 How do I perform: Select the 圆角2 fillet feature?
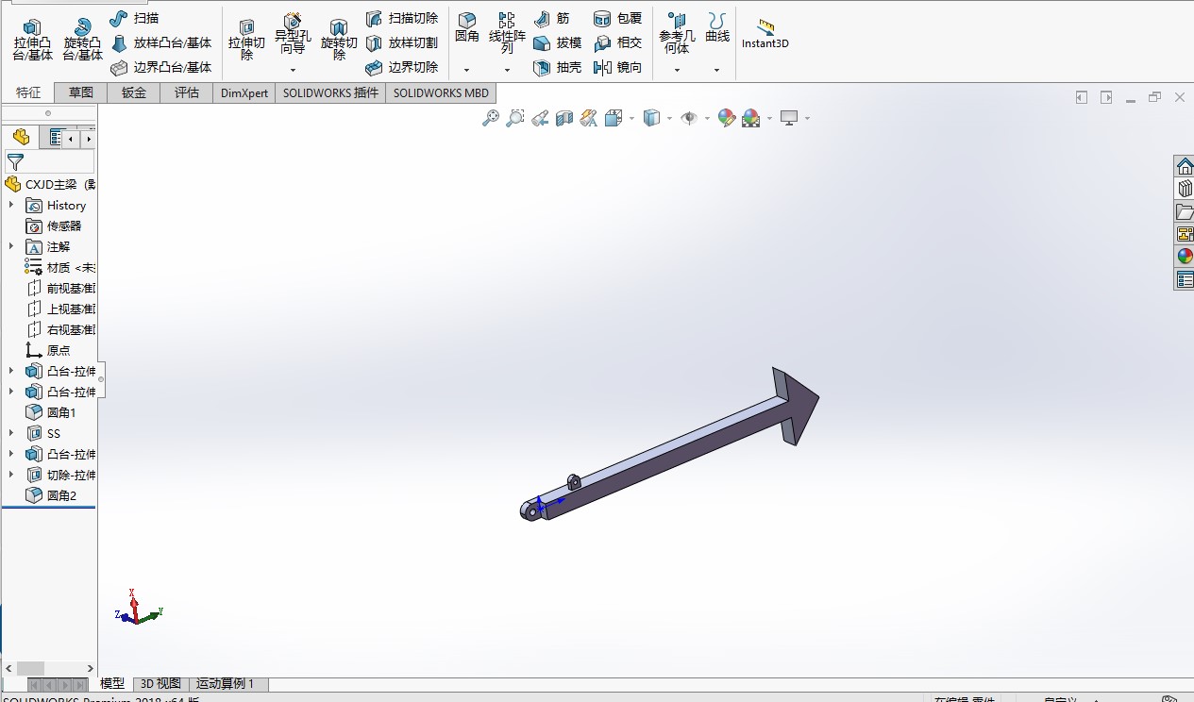[x=51, y=495]
